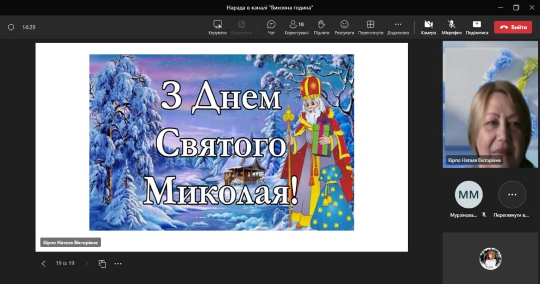Go to the previous slide
The height and width of the screenshot is (284, 540).
pyautogui.click(x=44, y=263)
